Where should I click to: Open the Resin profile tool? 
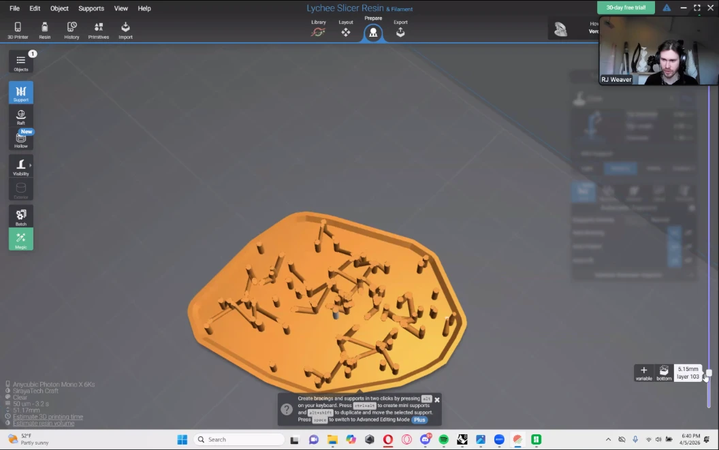(45, 30)
